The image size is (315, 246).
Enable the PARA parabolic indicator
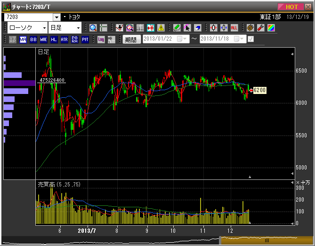(x=74, y=40)
